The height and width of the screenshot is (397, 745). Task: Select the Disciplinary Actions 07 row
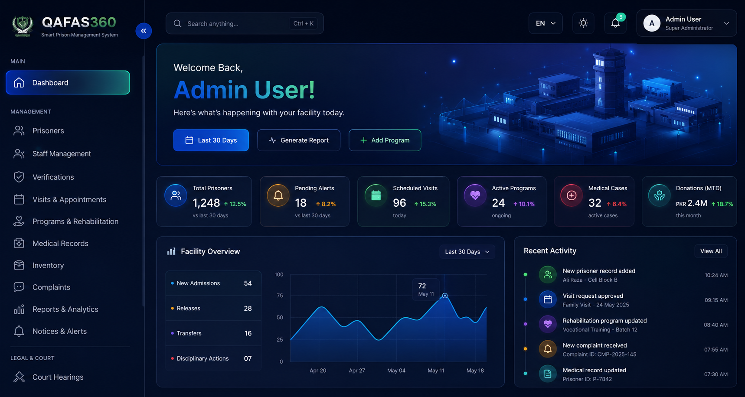pyautogui.click(x=213, y=358)
